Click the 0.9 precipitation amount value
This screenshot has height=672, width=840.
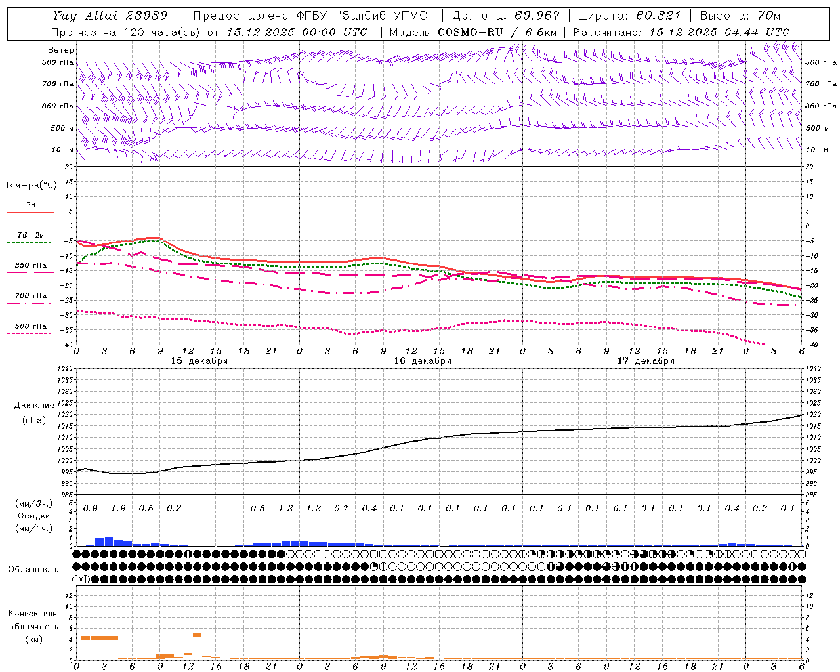[x=91, y=508]
